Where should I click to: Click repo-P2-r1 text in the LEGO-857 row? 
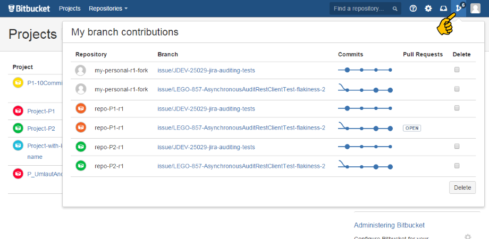click(109, 166)
